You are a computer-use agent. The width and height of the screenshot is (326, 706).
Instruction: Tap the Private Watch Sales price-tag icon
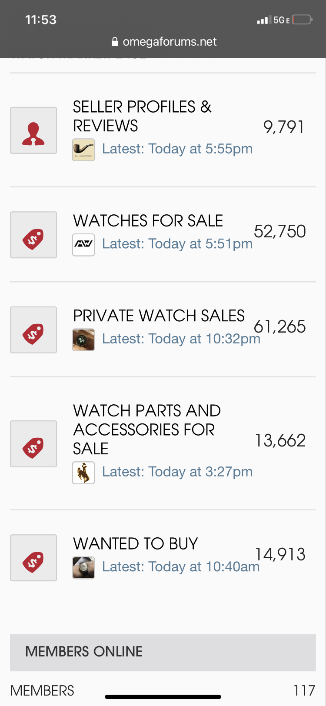[x=33, y=330]
